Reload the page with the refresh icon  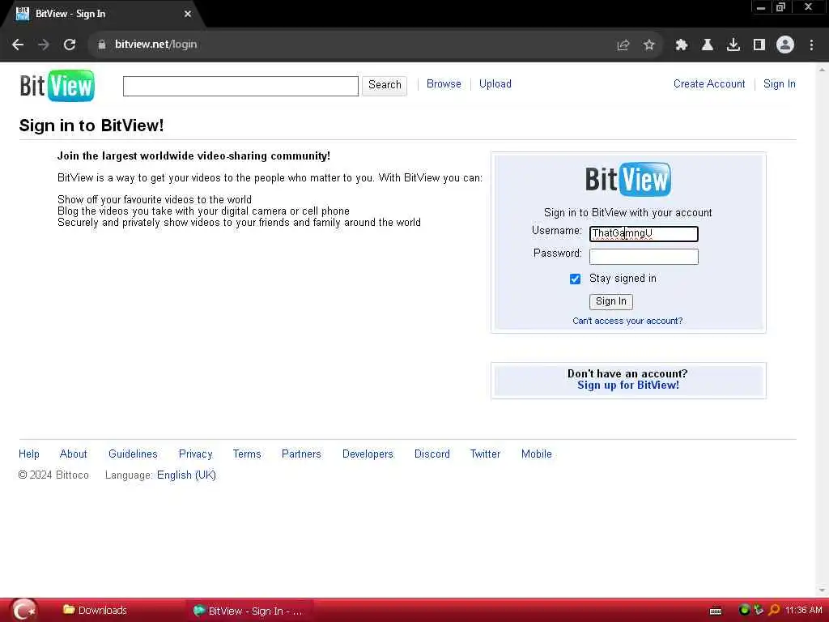pyautogui.click(x=70, y=45)
